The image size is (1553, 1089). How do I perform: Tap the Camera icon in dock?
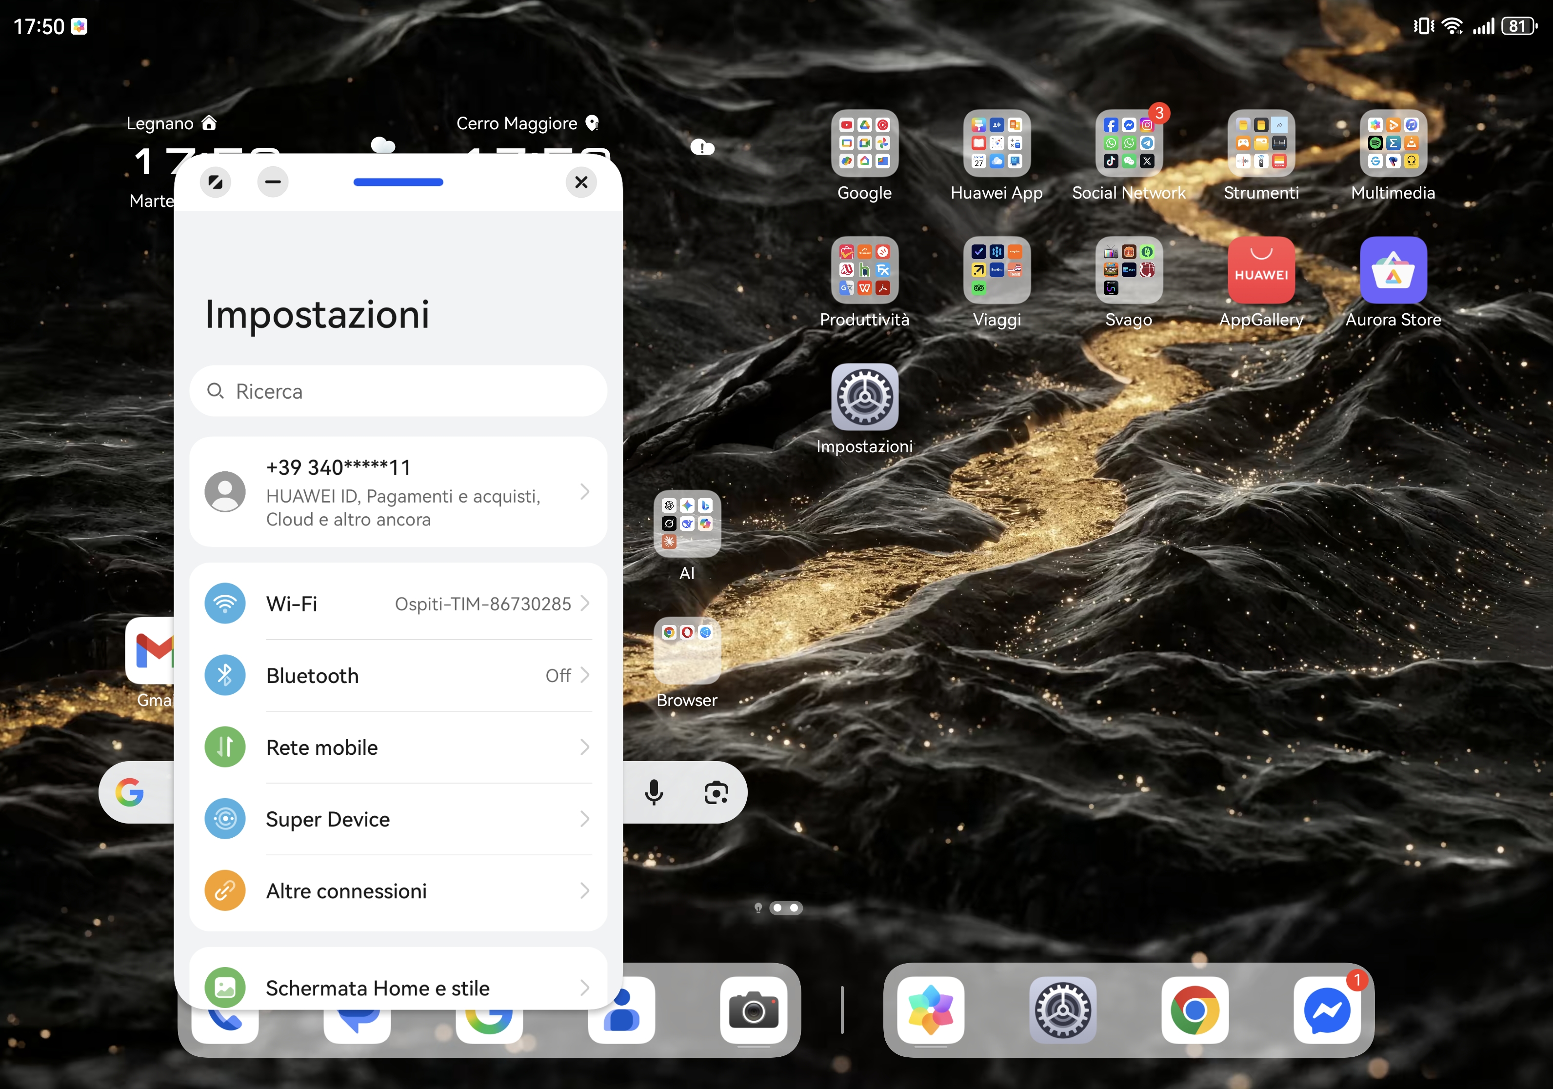(x=753, y=1010)
